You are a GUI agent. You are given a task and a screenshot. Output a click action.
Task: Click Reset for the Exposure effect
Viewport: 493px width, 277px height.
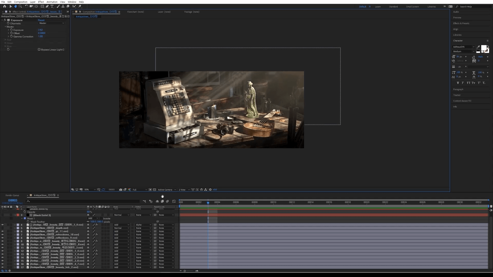pos(41,20)
